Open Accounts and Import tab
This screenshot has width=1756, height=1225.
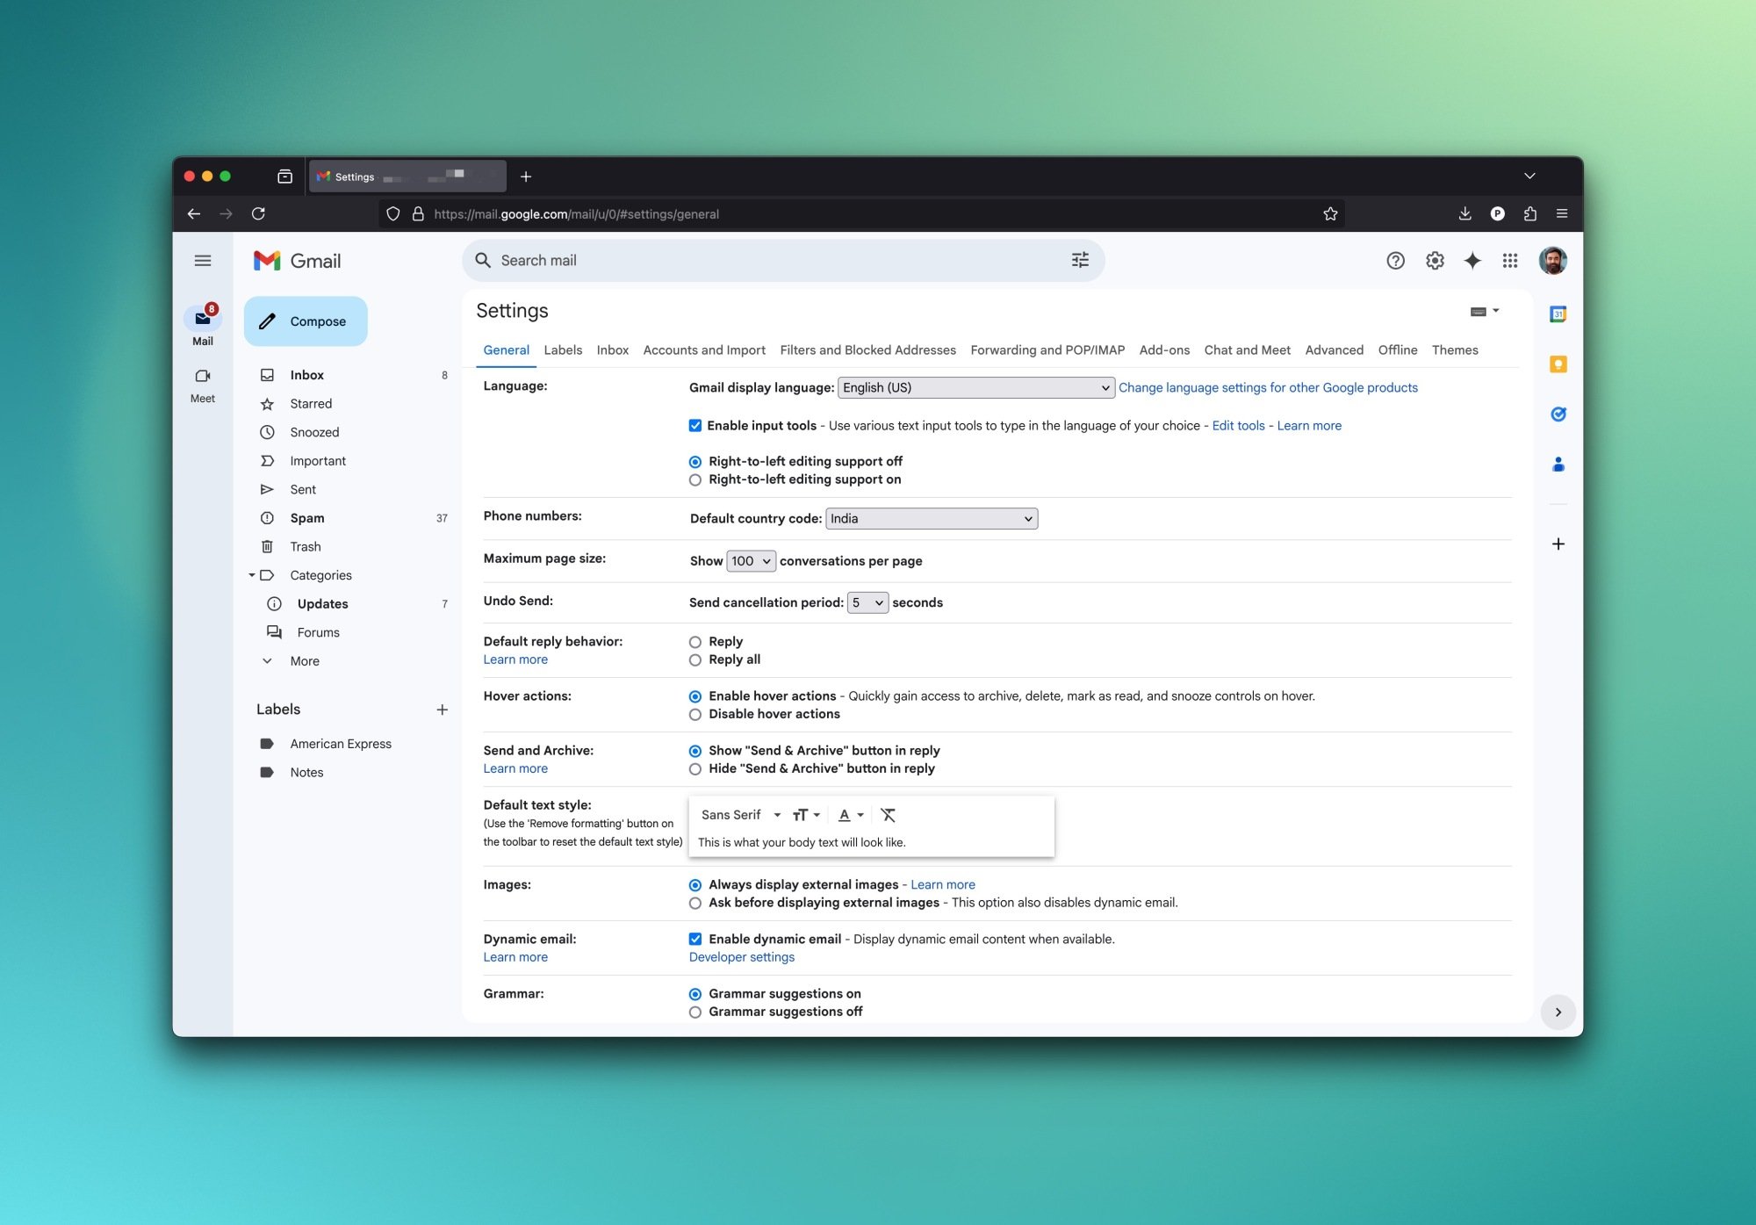pyautogui.click(x=704, y=350)
